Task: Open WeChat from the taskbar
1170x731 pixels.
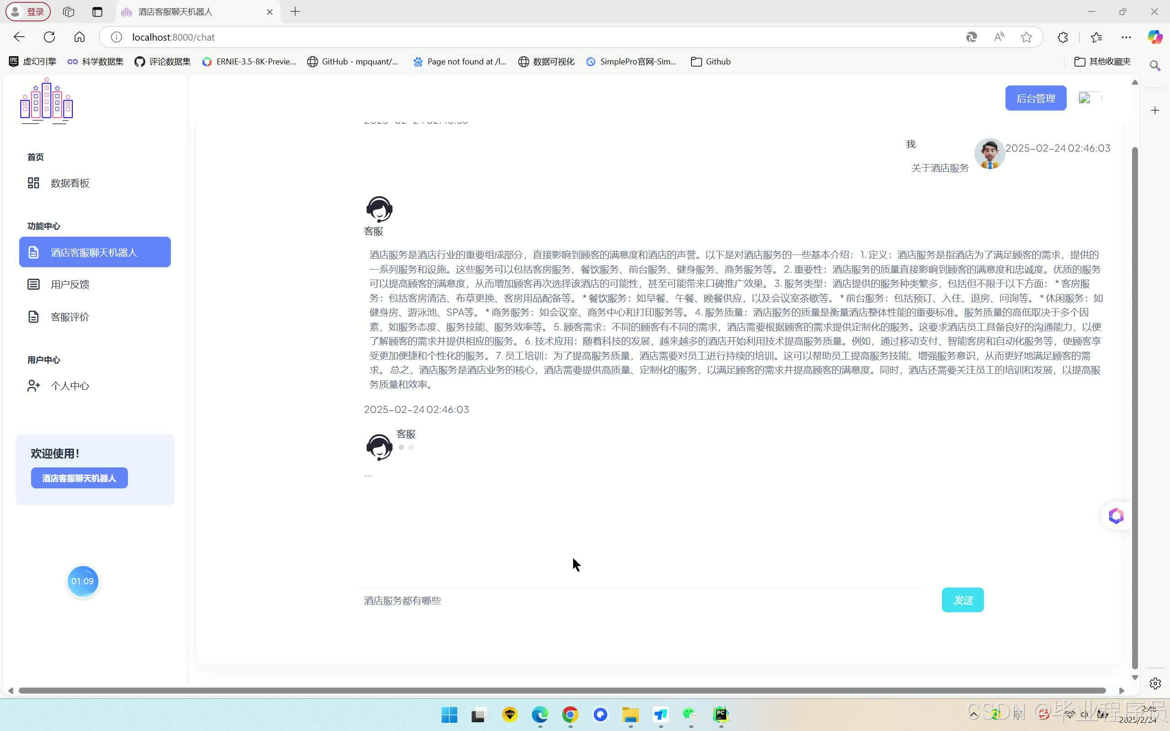Action: (690, 715)
